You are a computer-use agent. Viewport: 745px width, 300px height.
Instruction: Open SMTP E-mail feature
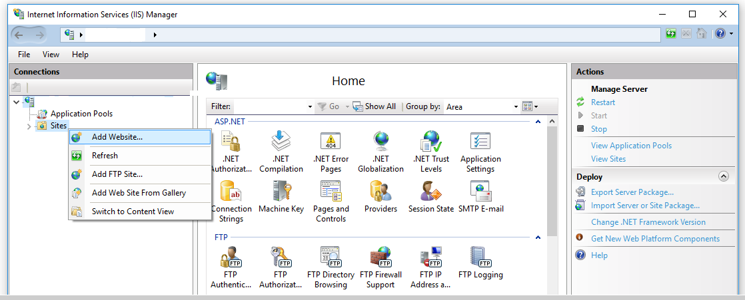(x=481, y=197)
